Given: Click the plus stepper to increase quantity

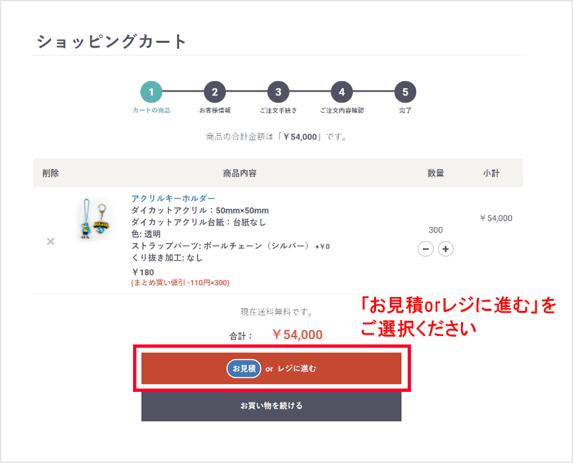Looking at the screenshot, I should [445, 249].
